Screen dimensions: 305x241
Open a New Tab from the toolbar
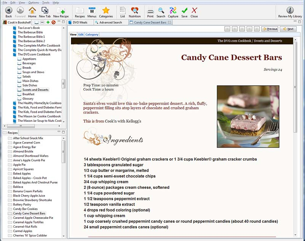[45, 11]
